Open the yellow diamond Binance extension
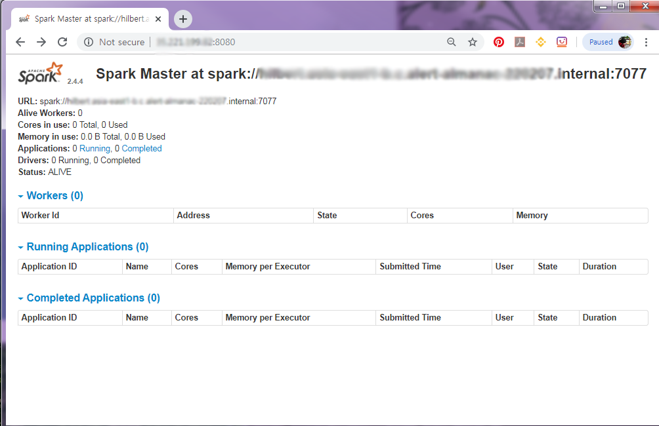Screen dimensions: 659x426 541,42
